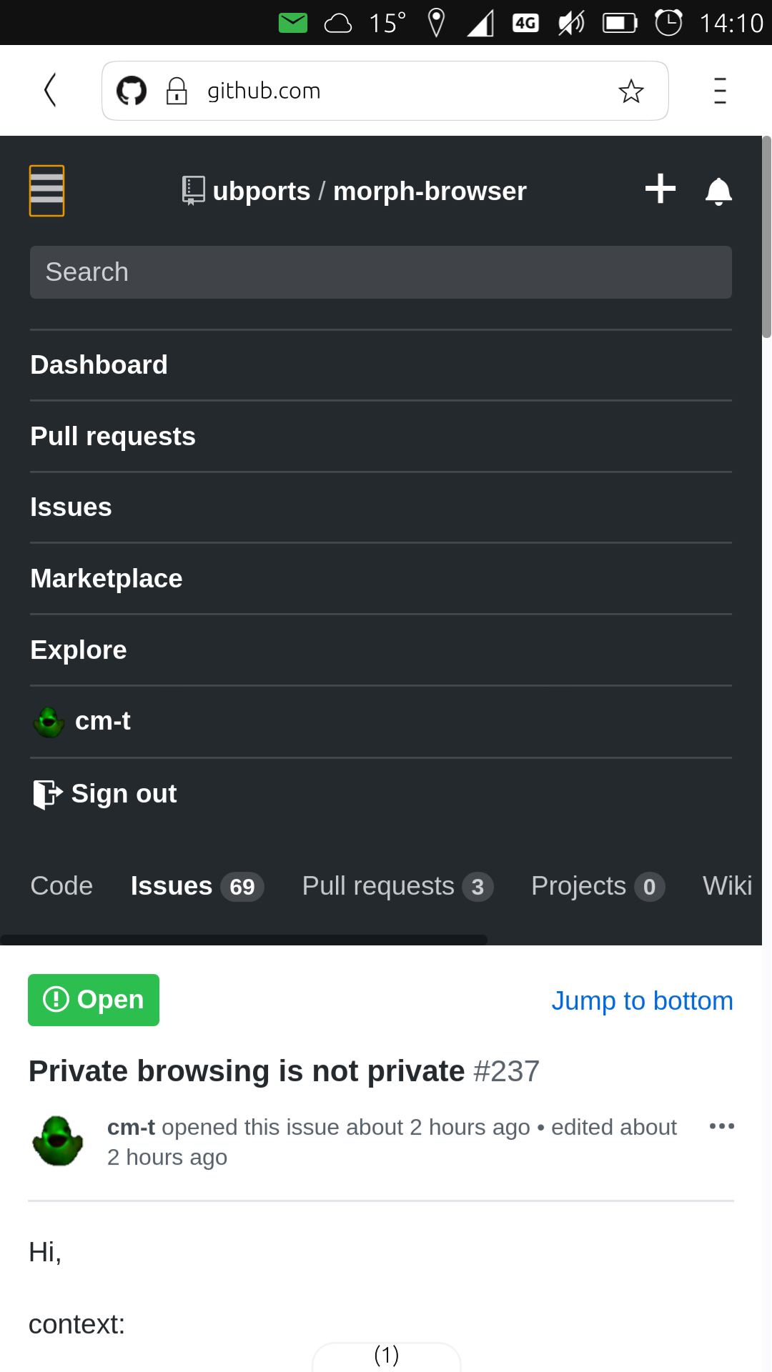Click the padlock icon in the URL bar

[176, 90]
